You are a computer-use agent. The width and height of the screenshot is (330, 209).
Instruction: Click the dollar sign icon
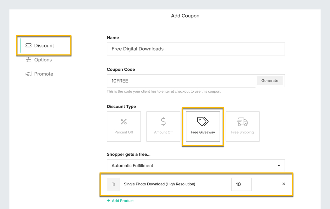163,121
